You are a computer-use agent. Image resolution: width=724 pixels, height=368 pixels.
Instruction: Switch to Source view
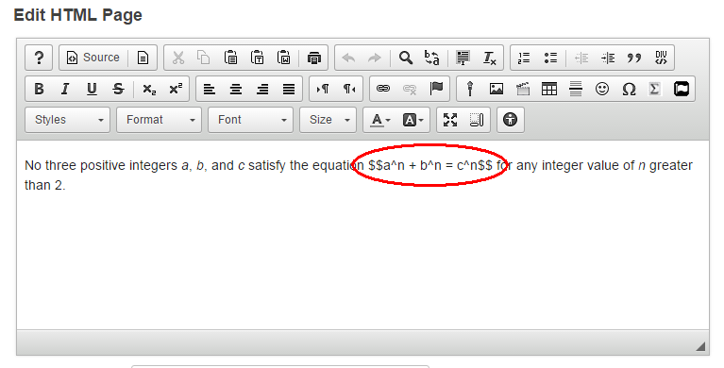[x=93, y=58]
